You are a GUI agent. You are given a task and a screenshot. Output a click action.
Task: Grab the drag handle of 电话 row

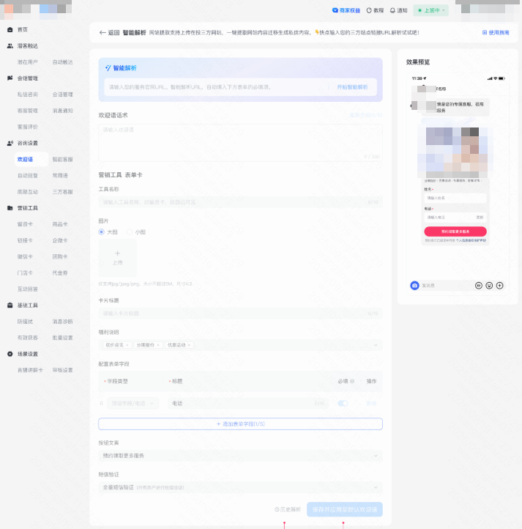(x=101, y=404)
